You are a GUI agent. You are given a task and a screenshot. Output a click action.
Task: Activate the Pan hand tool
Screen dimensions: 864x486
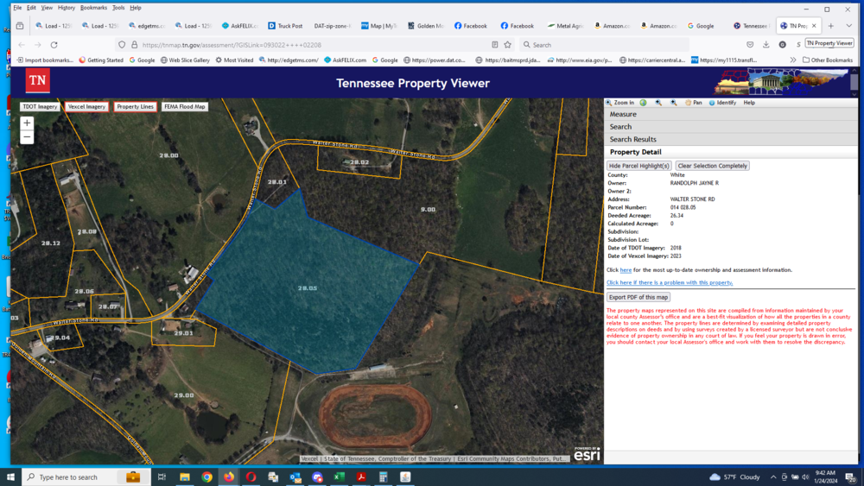point(693,103)
